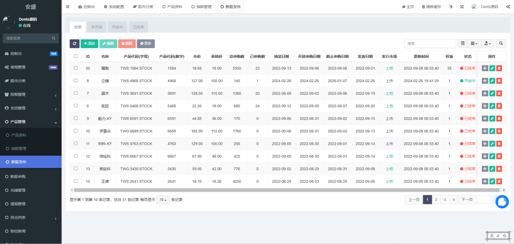Open the 更多 dropdown button
Image resolution: width=514 pixels, height=244 pixels.
146,44
